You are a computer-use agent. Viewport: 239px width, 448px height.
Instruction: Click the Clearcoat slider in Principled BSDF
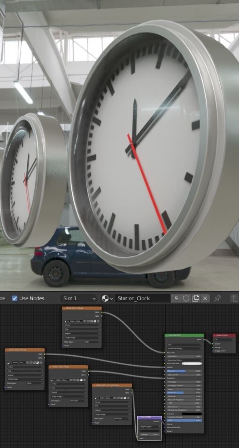coord(184,396)
